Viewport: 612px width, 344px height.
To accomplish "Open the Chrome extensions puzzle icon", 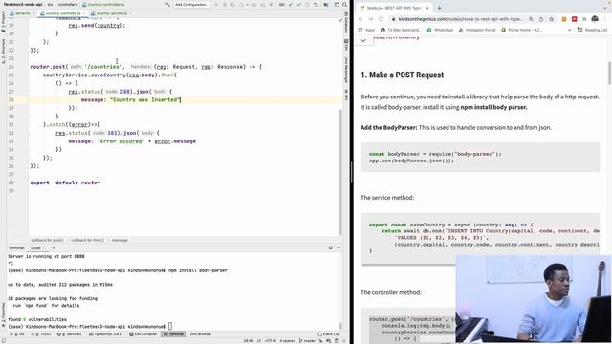I will point(584,19).
